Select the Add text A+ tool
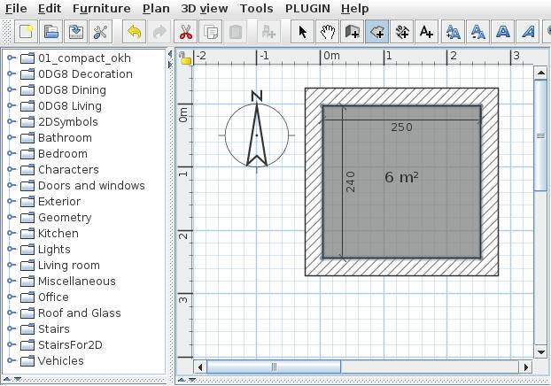The image size is (551, 386). [x=426, y=32]
